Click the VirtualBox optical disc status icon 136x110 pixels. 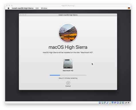pos(102,103)
